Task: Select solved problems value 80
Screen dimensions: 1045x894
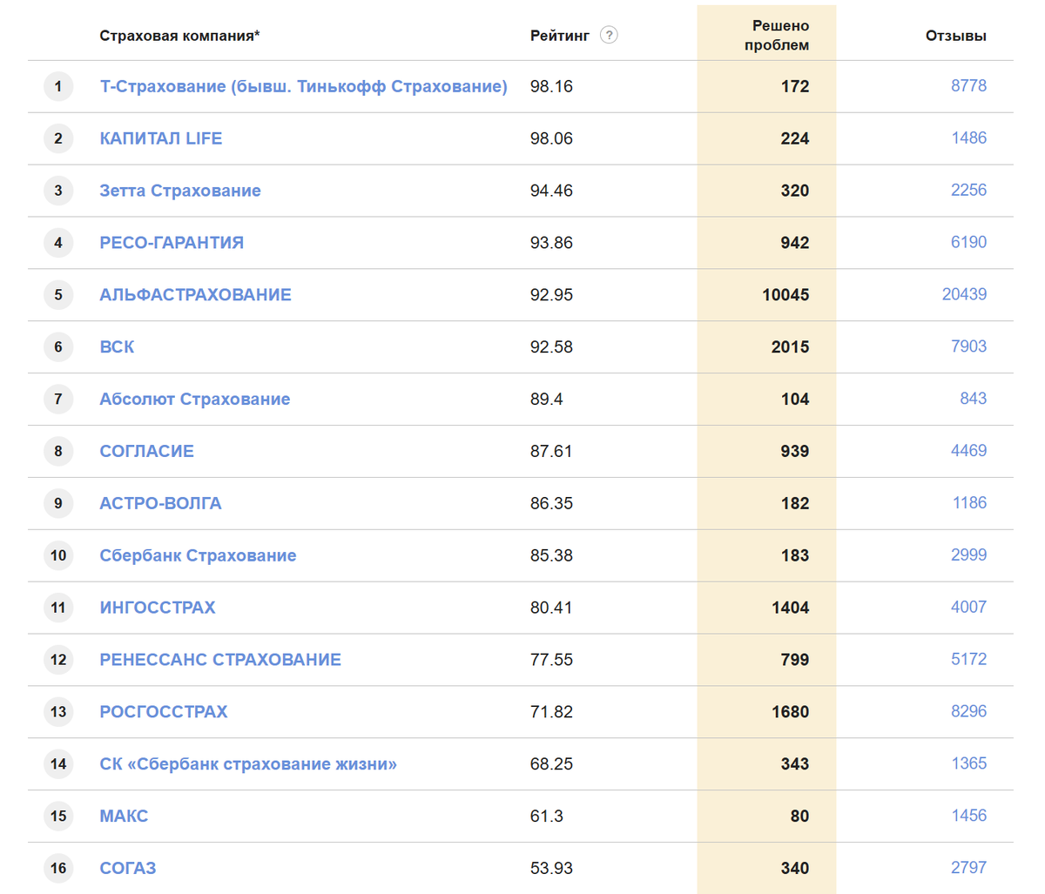Action: (799, 817)
